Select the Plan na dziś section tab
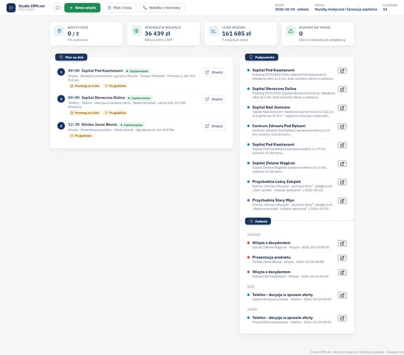Image resolution: width=404 pixels, height=355 pixels. tap(71, 57)
